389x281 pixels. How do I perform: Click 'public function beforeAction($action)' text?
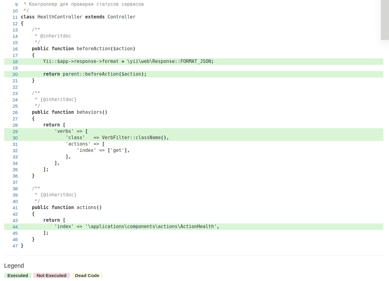click(84, 49)
